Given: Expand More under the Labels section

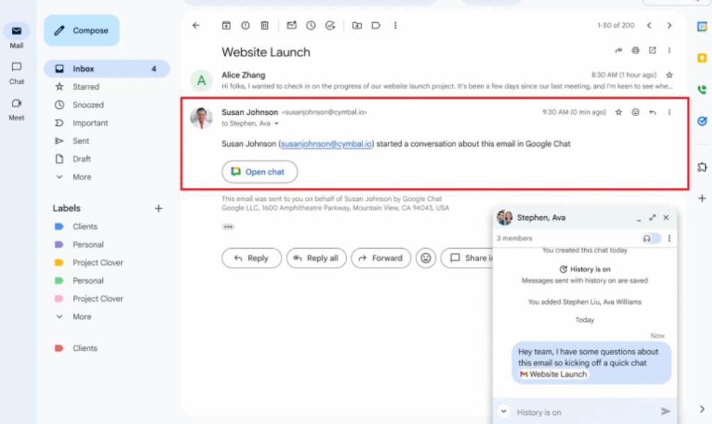Looking at the screenshot, I should 81,317.
